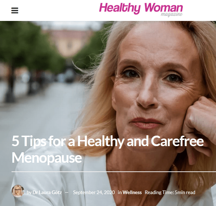
Task: Click the 'by' text before author name
Action: [x=29, y=193]
